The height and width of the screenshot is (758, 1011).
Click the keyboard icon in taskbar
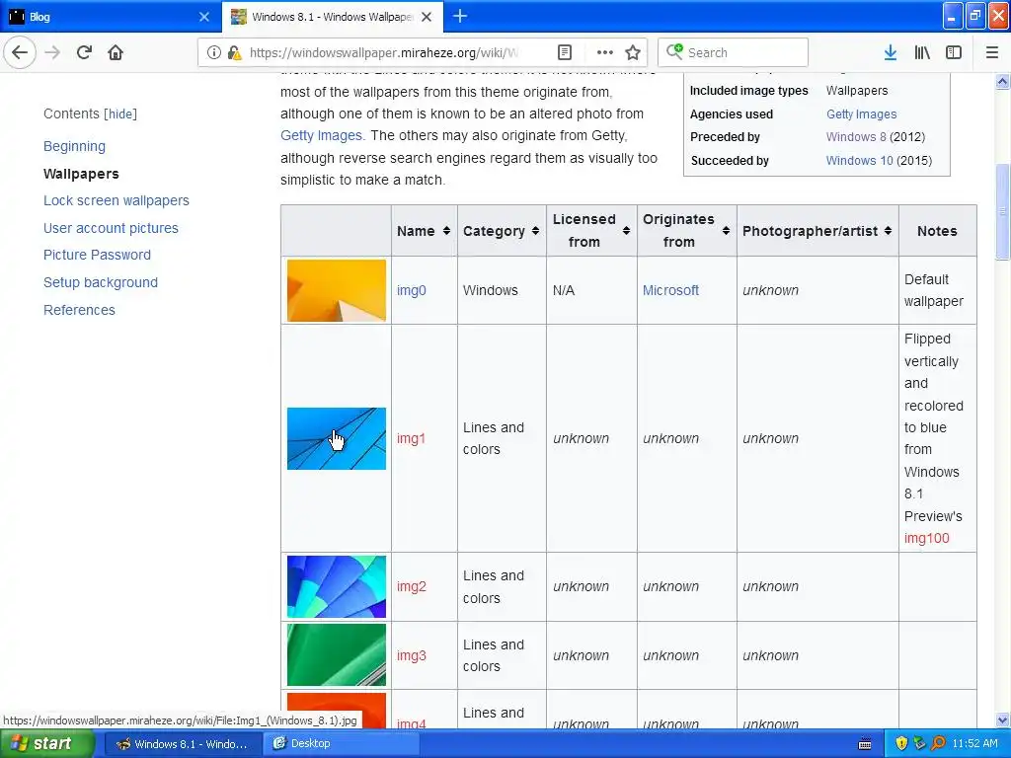865,744
